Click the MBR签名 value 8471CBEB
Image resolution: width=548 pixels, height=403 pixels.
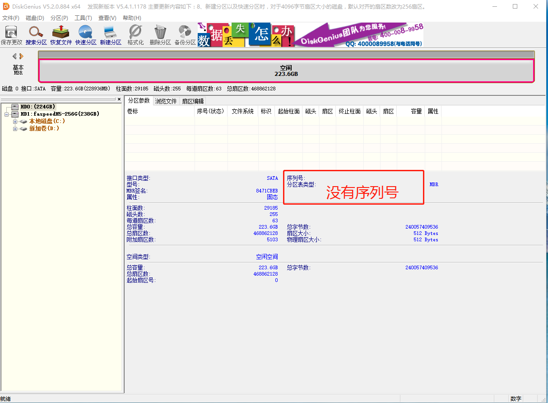[267, 191]
